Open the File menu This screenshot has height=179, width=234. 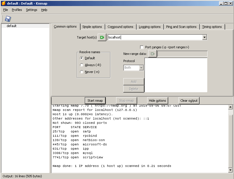5,10
